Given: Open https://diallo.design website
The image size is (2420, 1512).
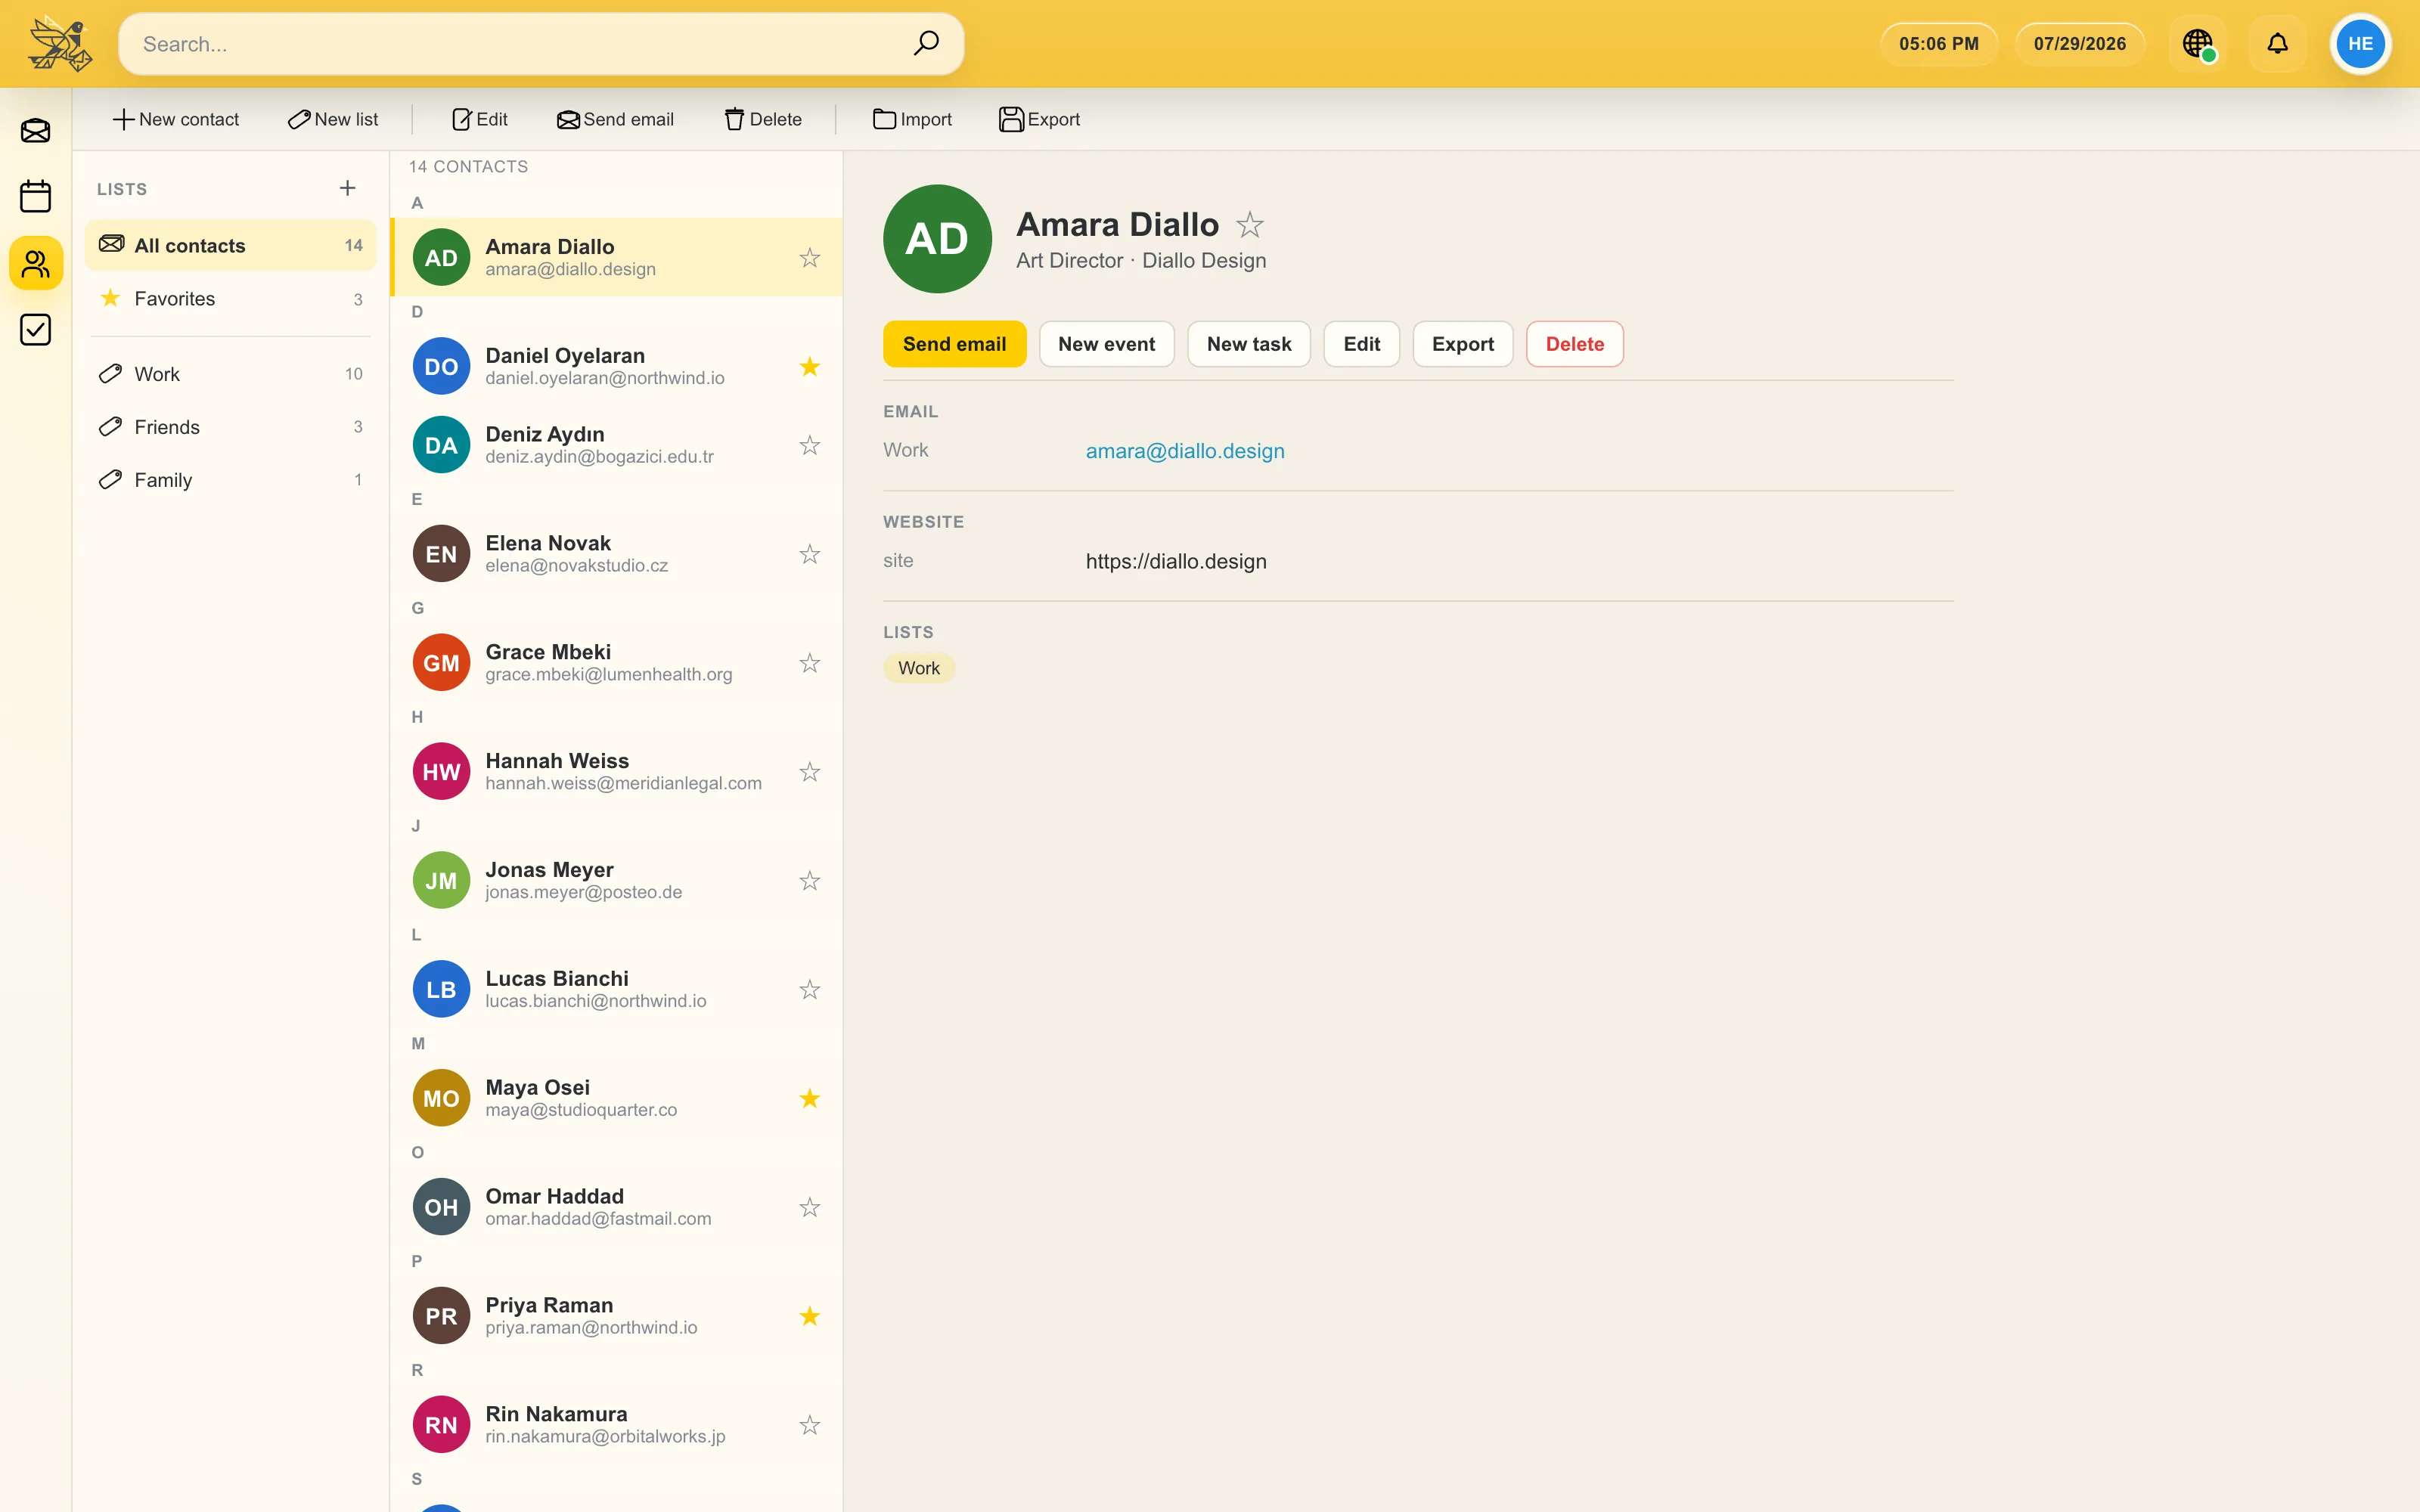Looking at the screenshot, I should 1176,561.
